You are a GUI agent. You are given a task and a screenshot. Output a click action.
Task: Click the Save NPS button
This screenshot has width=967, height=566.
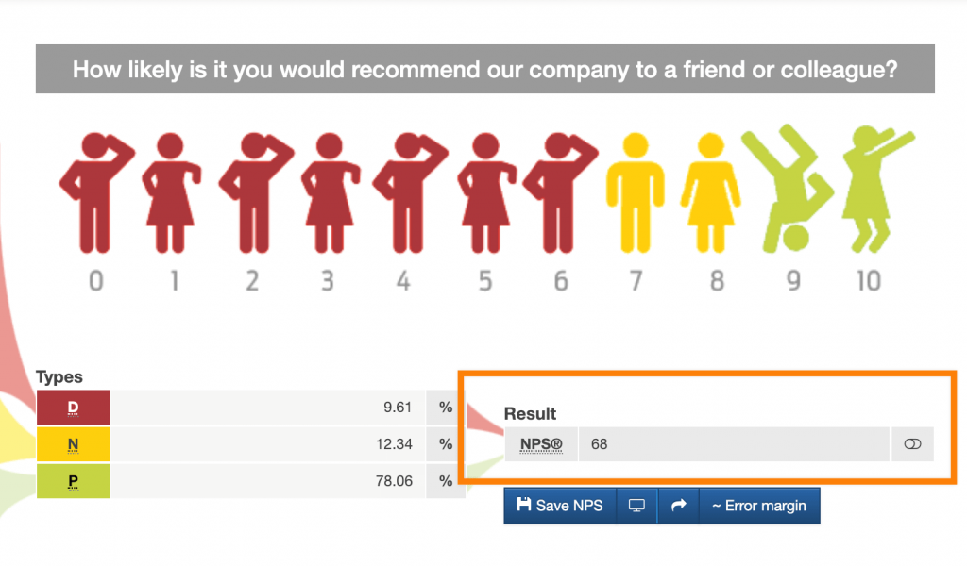point(560,506)
